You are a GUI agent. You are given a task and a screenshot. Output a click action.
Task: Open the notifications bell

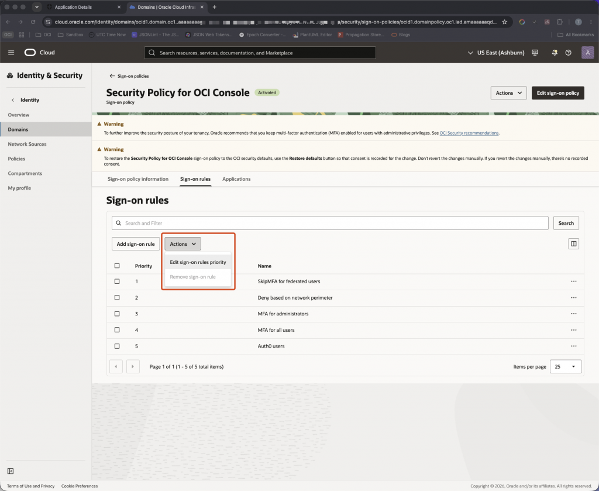555,53
